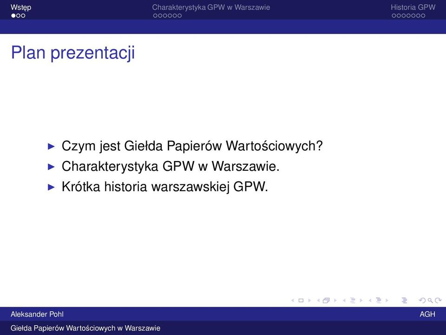Image resolution: width=446 pixels, height=335 pixels.
Task: Jump to previous section using left arrow
Action: (370, 301)
